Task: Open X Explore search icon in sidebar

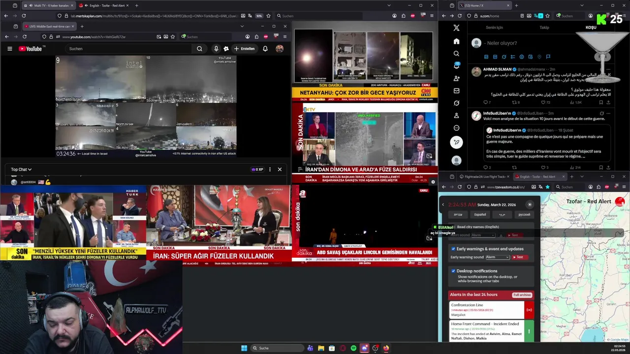Action: [456, 54]
